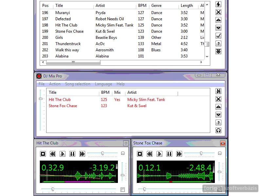Viewport: 262px width, 196px height.
Task: Open the Language menu
Action: [103, 84]
